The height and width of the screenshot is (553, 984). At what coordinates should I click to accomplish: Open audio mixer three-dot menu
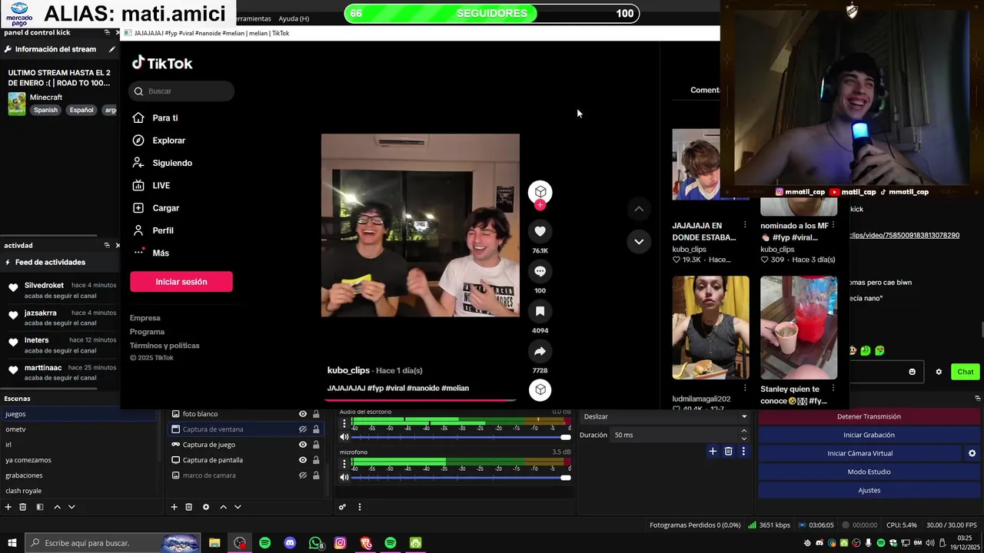(x=359, y=507)
